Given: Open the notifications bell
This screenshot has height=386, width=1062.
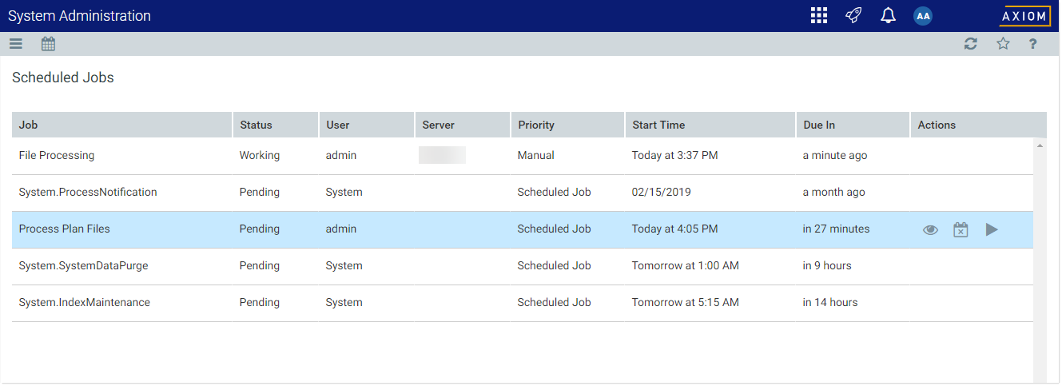Looking at the screenshot, I should (x=888, y=15).
